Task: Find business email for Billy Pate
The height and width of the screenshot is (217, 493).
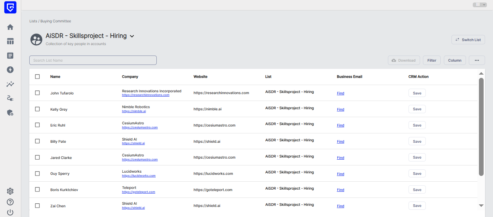Action: point(341,142)
